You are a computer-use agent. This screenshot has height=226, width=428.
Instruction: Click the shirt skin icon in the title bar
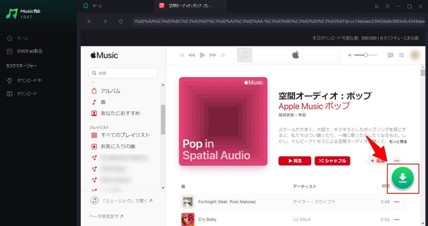(x=376, y=6)
